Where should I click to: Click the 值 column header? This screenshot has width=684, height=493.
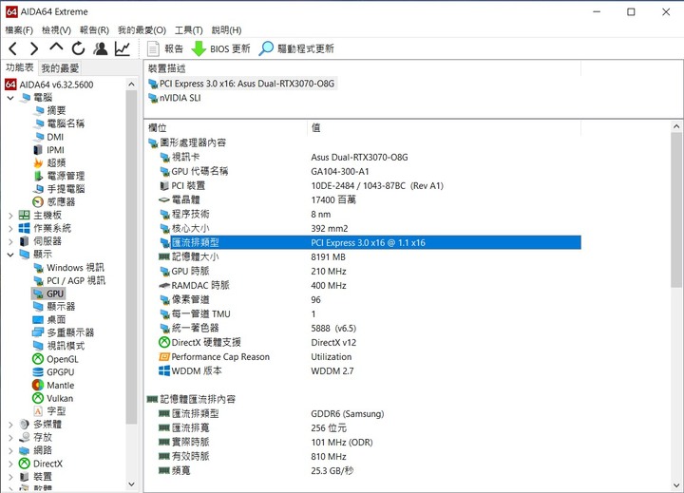[315, 128]
